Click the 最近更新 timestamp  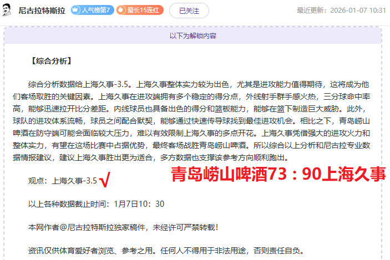[341, 11]
